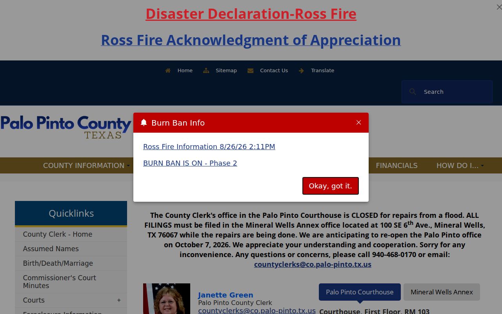502x314 pixels.
Task: Click the Palo Pinto County Texas logo
Action: [x=66, y=127]
